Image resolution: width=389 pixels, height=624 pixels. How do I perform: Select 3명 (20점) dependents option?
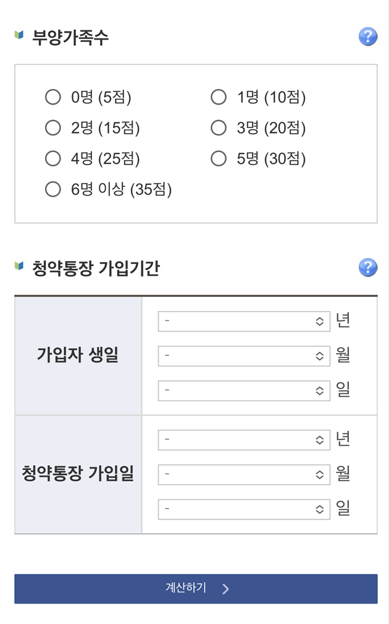[x=219, y=128]
